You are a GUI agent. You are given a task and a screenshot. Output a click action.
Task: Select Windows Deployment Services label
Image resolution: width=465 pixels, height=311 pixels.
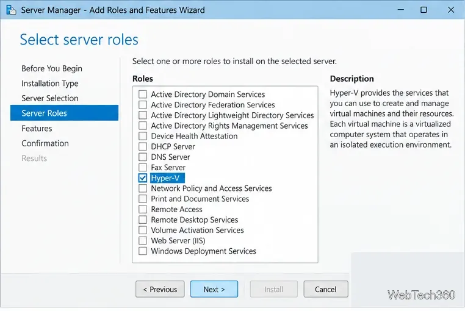(x=203, y=251)
